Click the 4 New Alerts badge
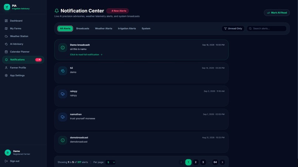Screen dimensions: 298x167 tap(118, 11)
